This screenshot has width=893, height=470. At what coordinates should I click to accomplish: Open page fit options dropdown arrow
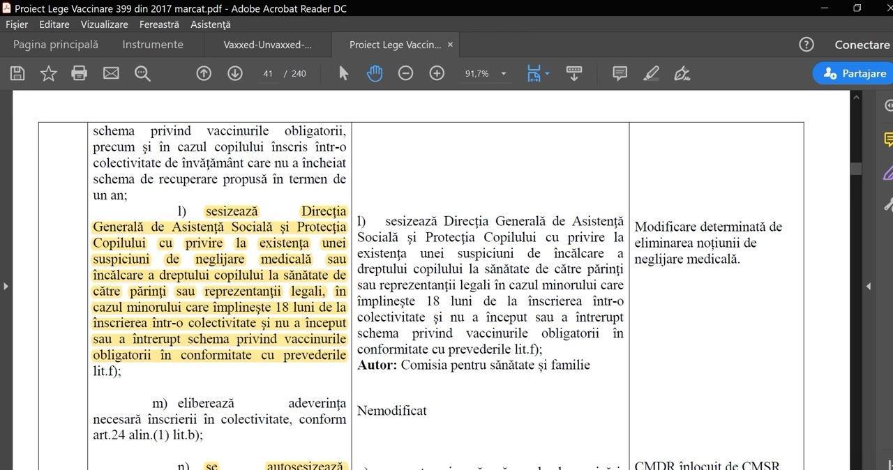click(547, 73)
